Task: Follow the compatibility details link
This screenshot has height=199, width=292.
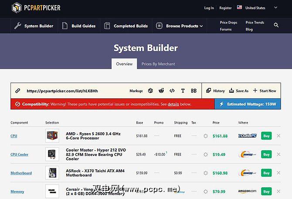Action: click(x=173, y=104)
